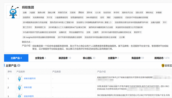Click the 出海 tag
Screen dimensions: 172x98
(88, 32)
